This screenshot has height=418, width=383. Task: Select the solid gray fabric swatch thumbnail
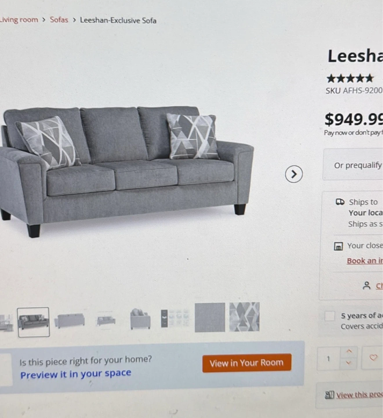tap(210, 317)
